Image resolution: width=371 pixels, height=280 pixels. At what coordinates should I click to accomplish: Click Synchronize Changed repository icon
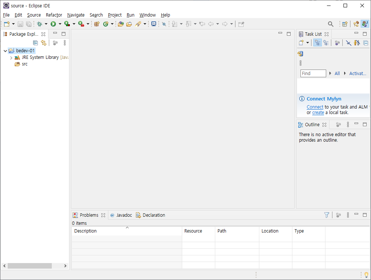pyautogui.click(x=300, y=54)
